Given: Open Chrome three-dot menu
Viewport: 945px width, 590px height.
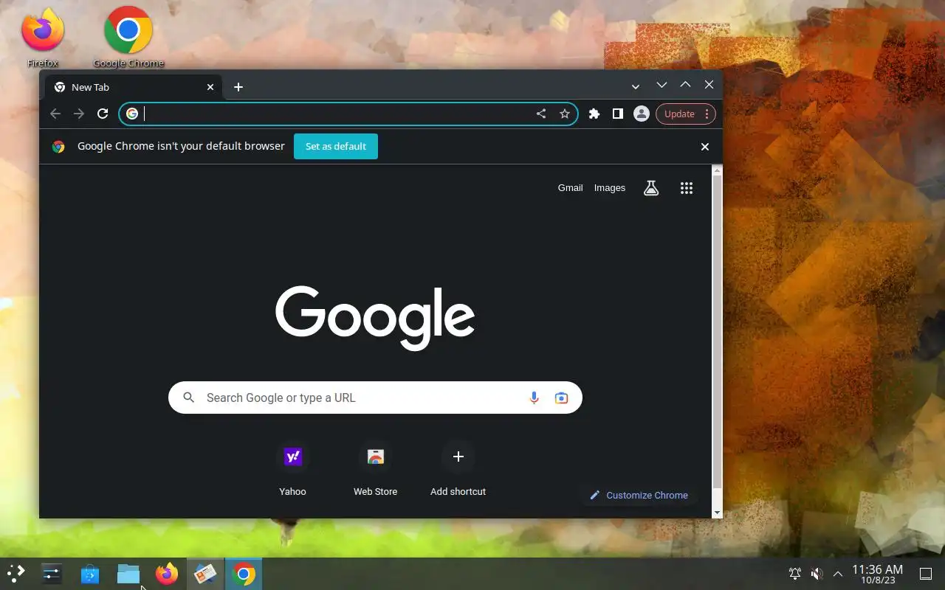Looking at the screenshot, I should [707, 114].
